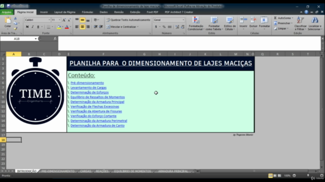The image size is (325, 182).
Task: Open Formatação Condicional
Action: (196, 24)
